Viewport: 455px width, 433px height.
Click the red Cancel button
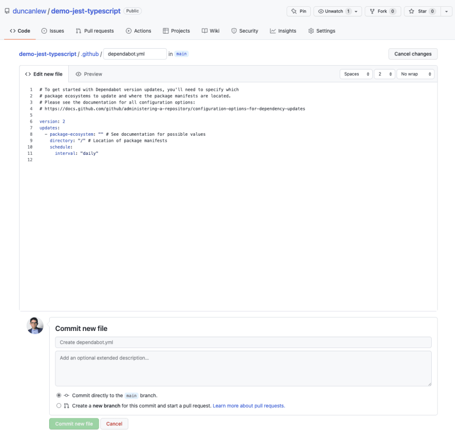pyautogui.click(x=114, y=424)
